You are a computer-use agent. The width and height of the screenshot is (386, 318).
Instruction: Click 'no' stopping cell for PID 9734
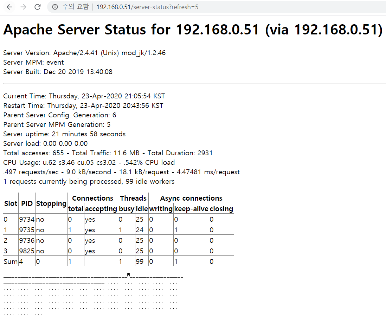(x=40, y=220)
